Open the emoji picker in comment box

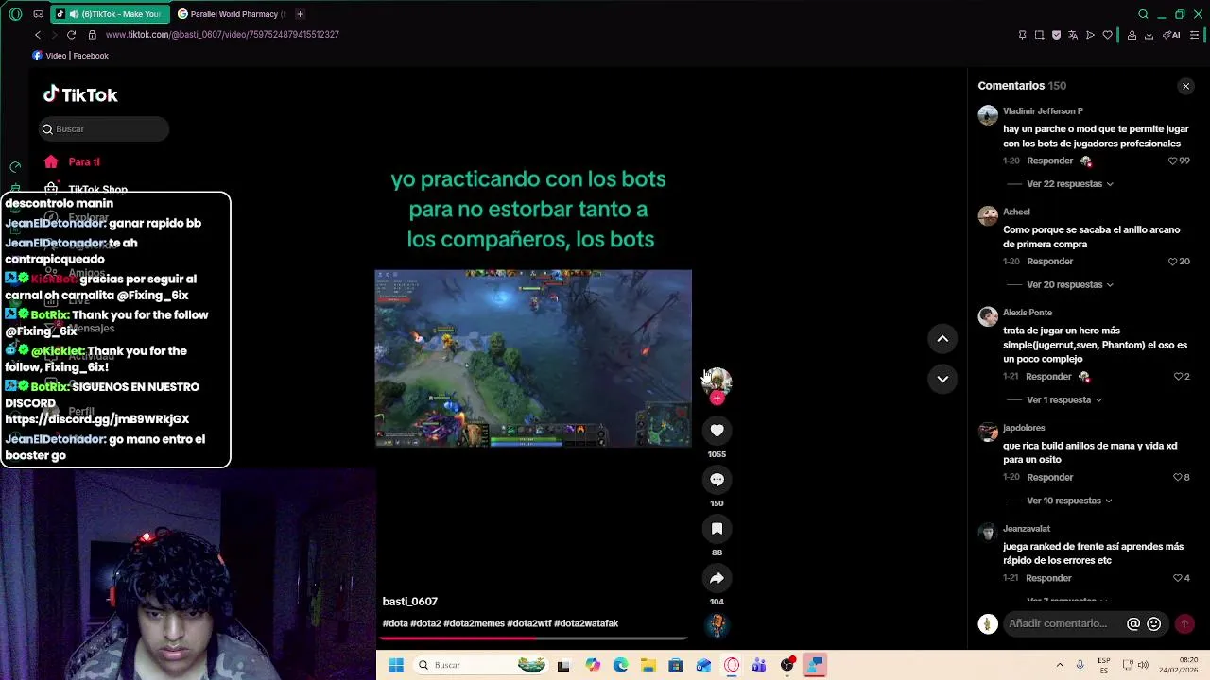click(x=1153, y=623)
